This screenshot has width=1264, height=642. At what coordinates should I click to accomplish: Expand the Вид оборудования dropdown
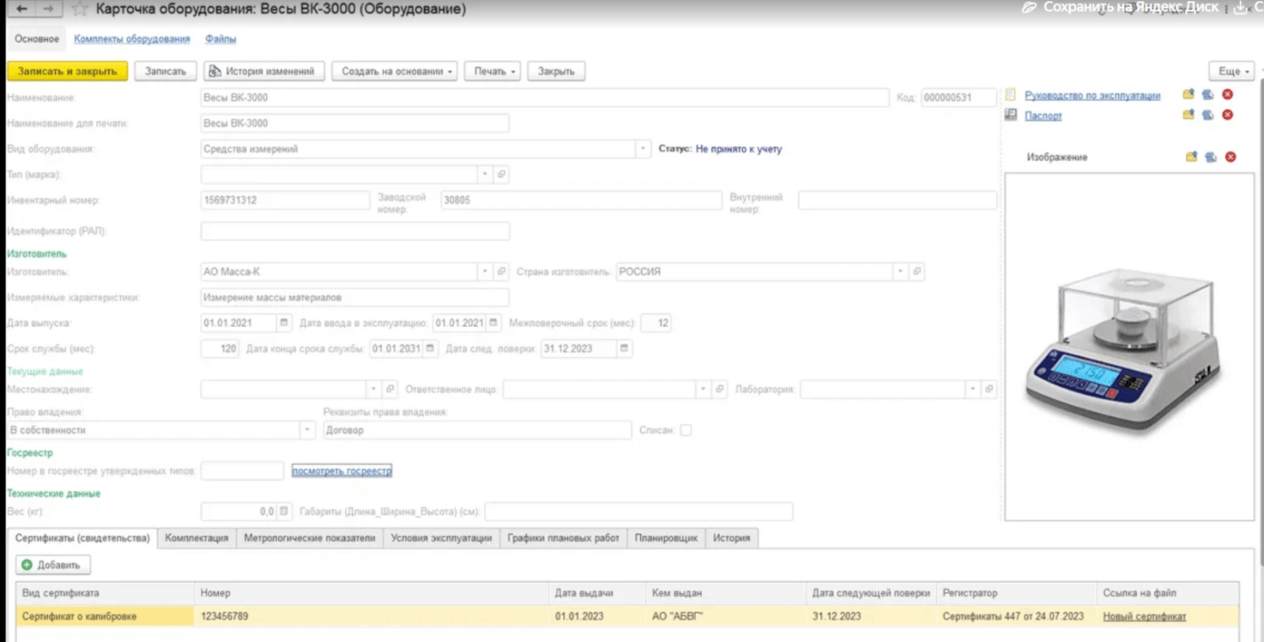click(642, 149)
